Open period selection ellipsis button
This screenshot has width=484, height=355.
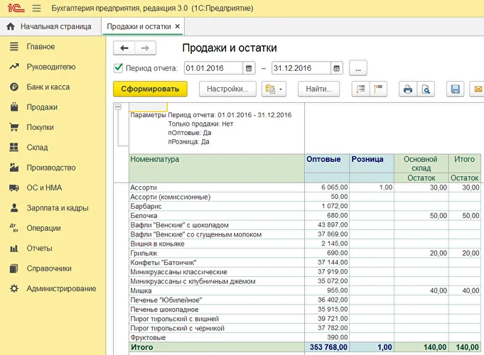[357, 68]
